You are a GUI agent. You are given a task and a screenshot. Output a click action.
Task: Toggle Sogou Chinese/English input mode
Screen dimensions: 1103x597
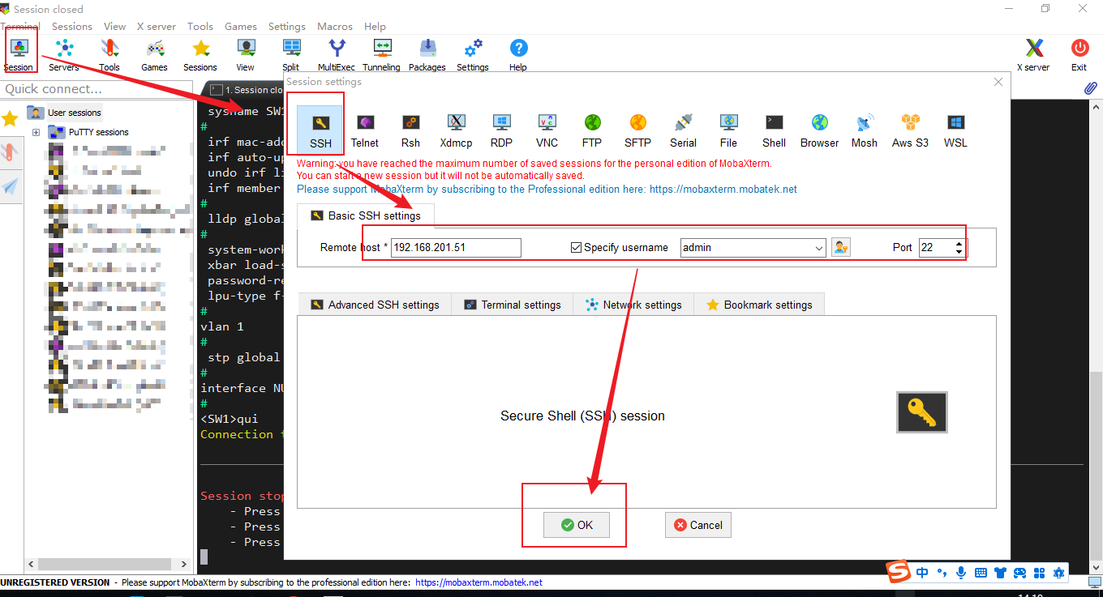point(921,572)
